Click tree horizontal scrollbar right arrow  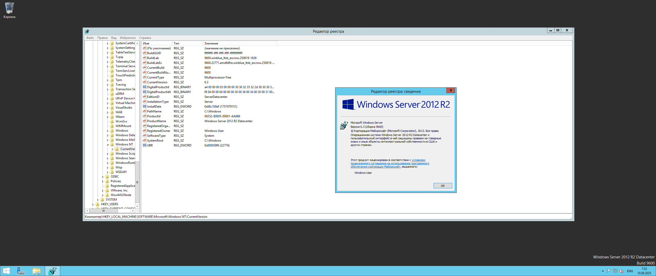point(133,211)
